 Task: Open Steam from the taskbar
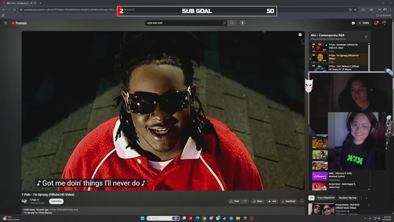(x=224, y=218)
